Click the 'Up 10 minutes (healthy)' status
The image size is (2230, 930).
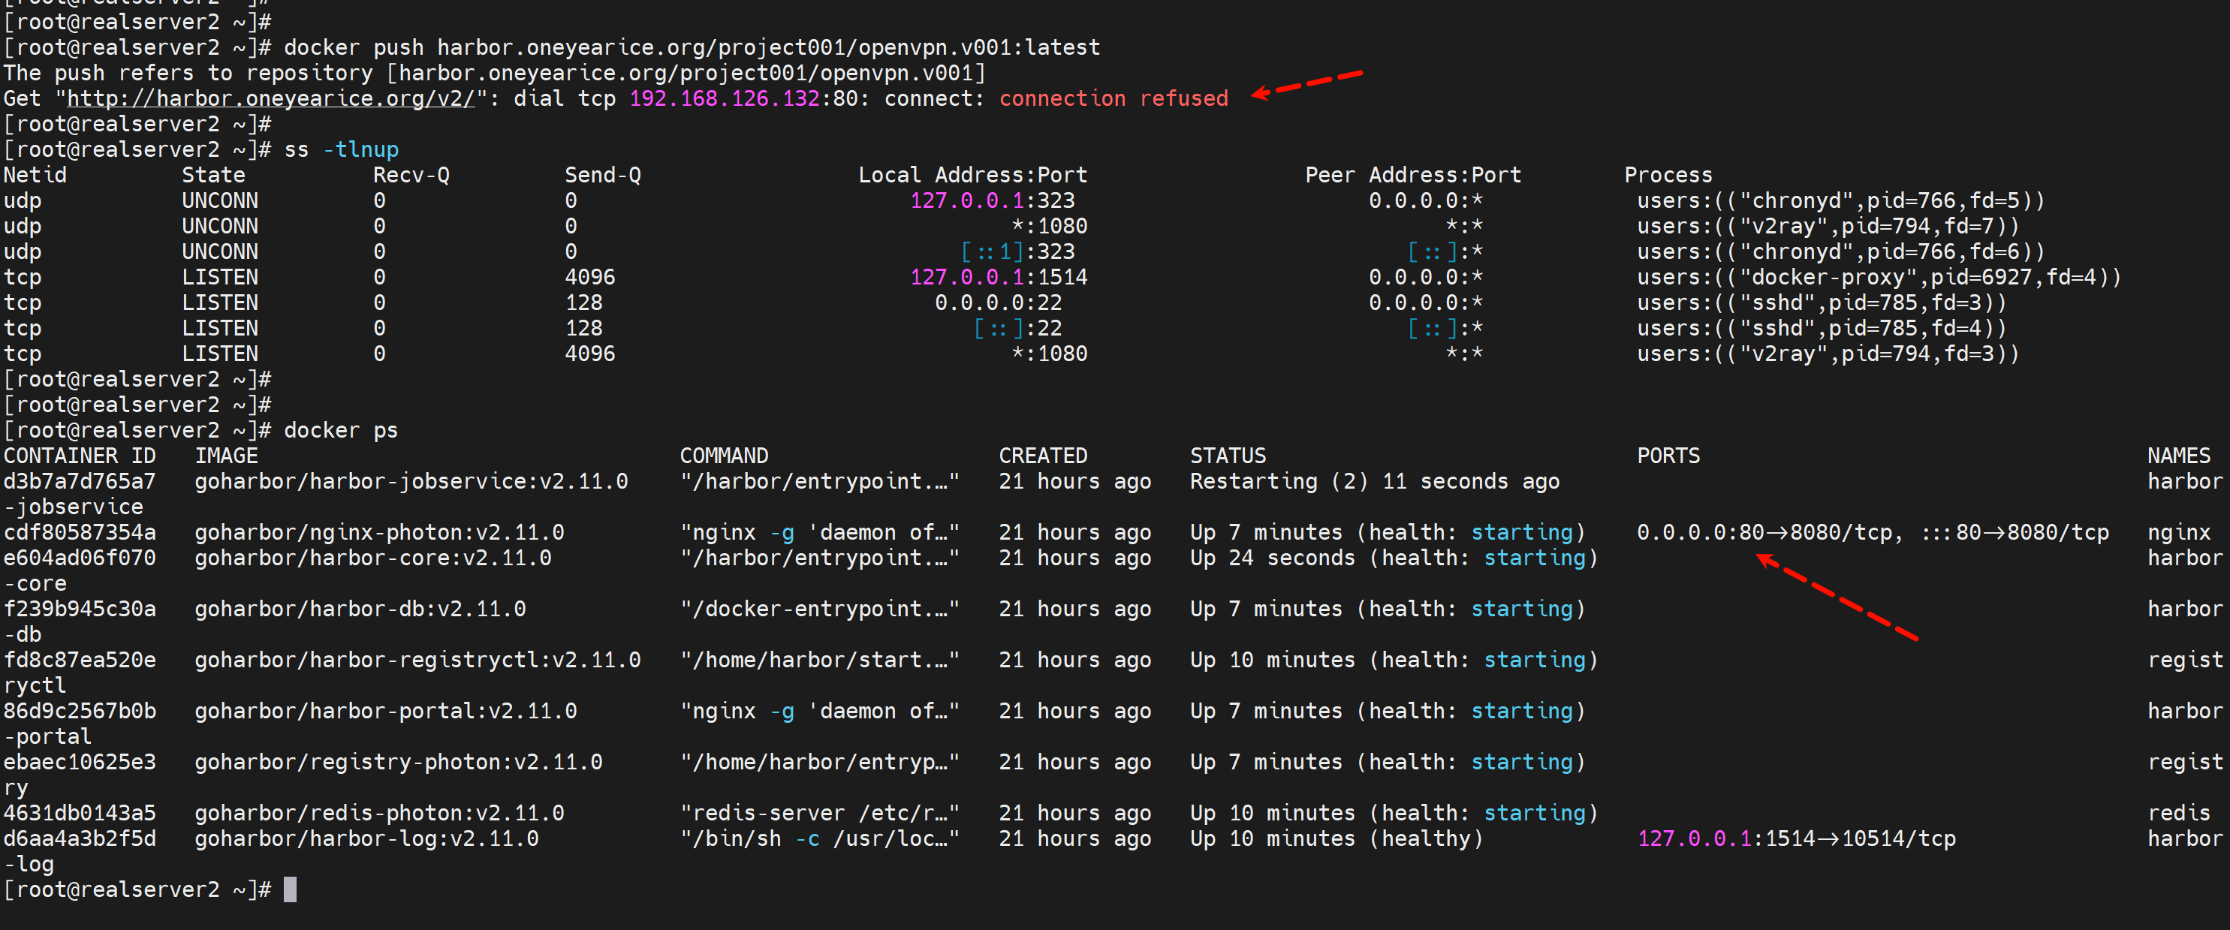click(1336, 838)
